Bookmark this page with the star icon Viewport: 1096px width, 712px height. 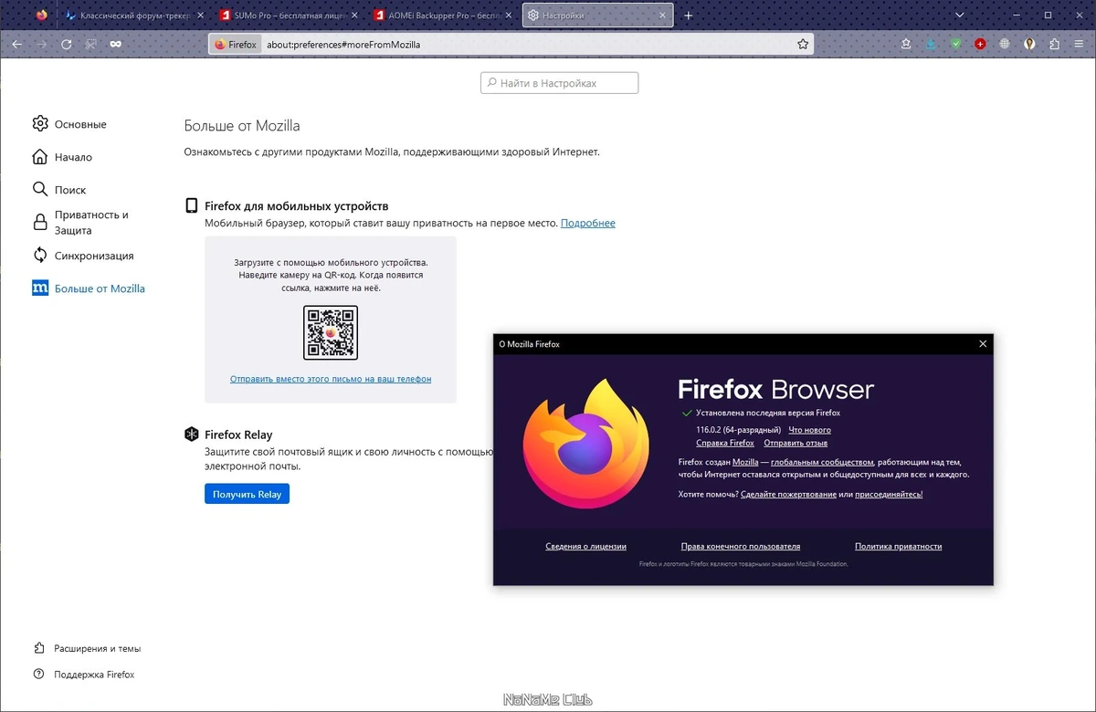point(803,44)
